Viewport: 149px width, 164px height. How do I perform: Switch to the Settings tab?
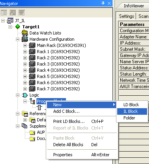pyautogui.click(x=126, y=16)
